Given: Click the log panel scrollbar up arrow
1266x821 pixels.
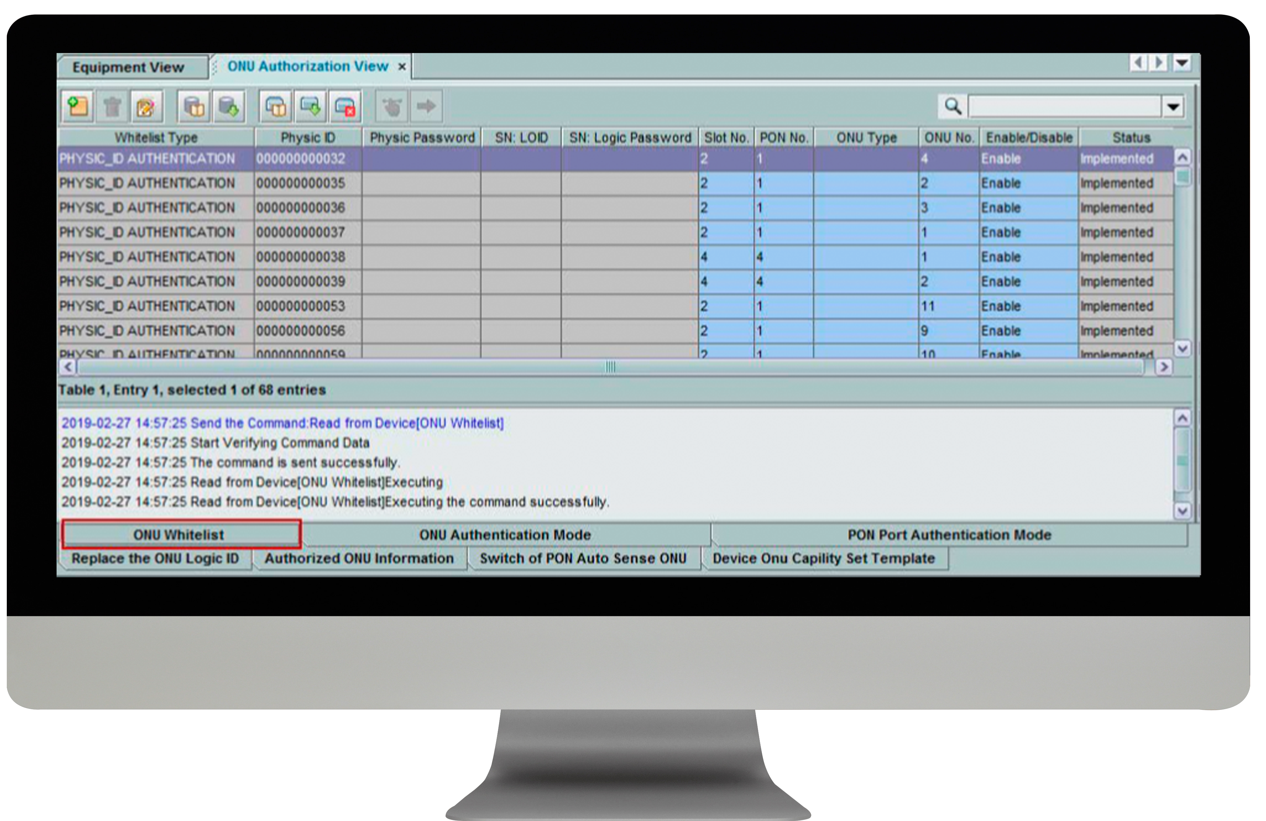Looking at the screenshot, I should click(x=1182, y=418).
